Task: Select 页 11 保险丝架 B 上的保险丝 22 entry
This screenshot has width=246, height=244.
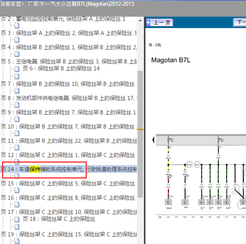Action: 69,141
